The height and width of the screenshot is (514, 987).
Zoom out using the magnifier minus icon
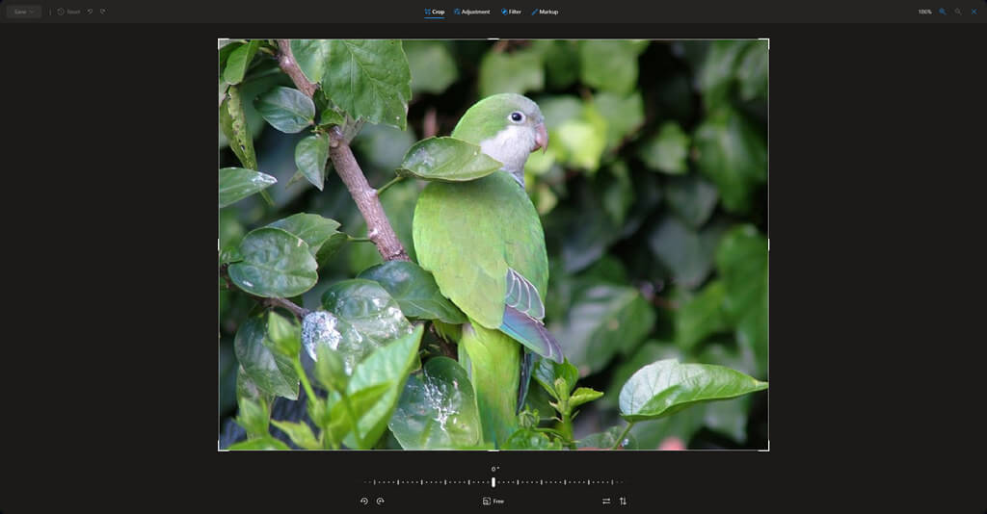[958, 12]
